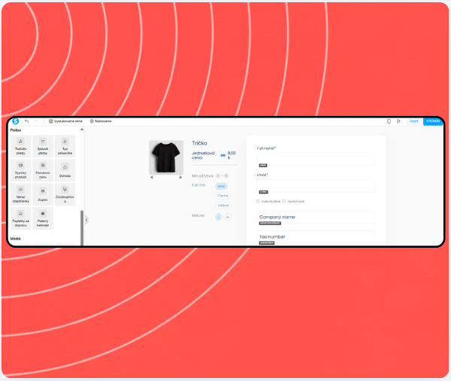Viewport: 451px width, 381px height.
Task: Click the elements panel vertical scrollbar thumb
Action: click(82, 227)
